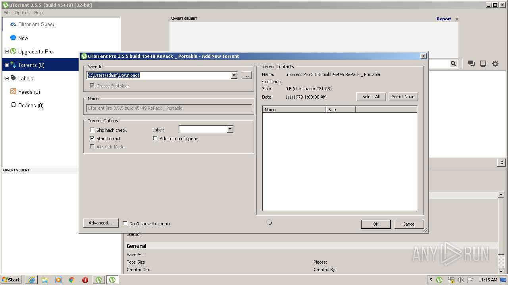Check Add to top of queue
This screenshot has width=508, height=285.
point(155,138)
